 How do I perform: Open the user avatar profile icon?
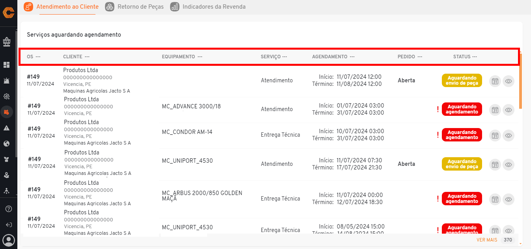[9, 240]
